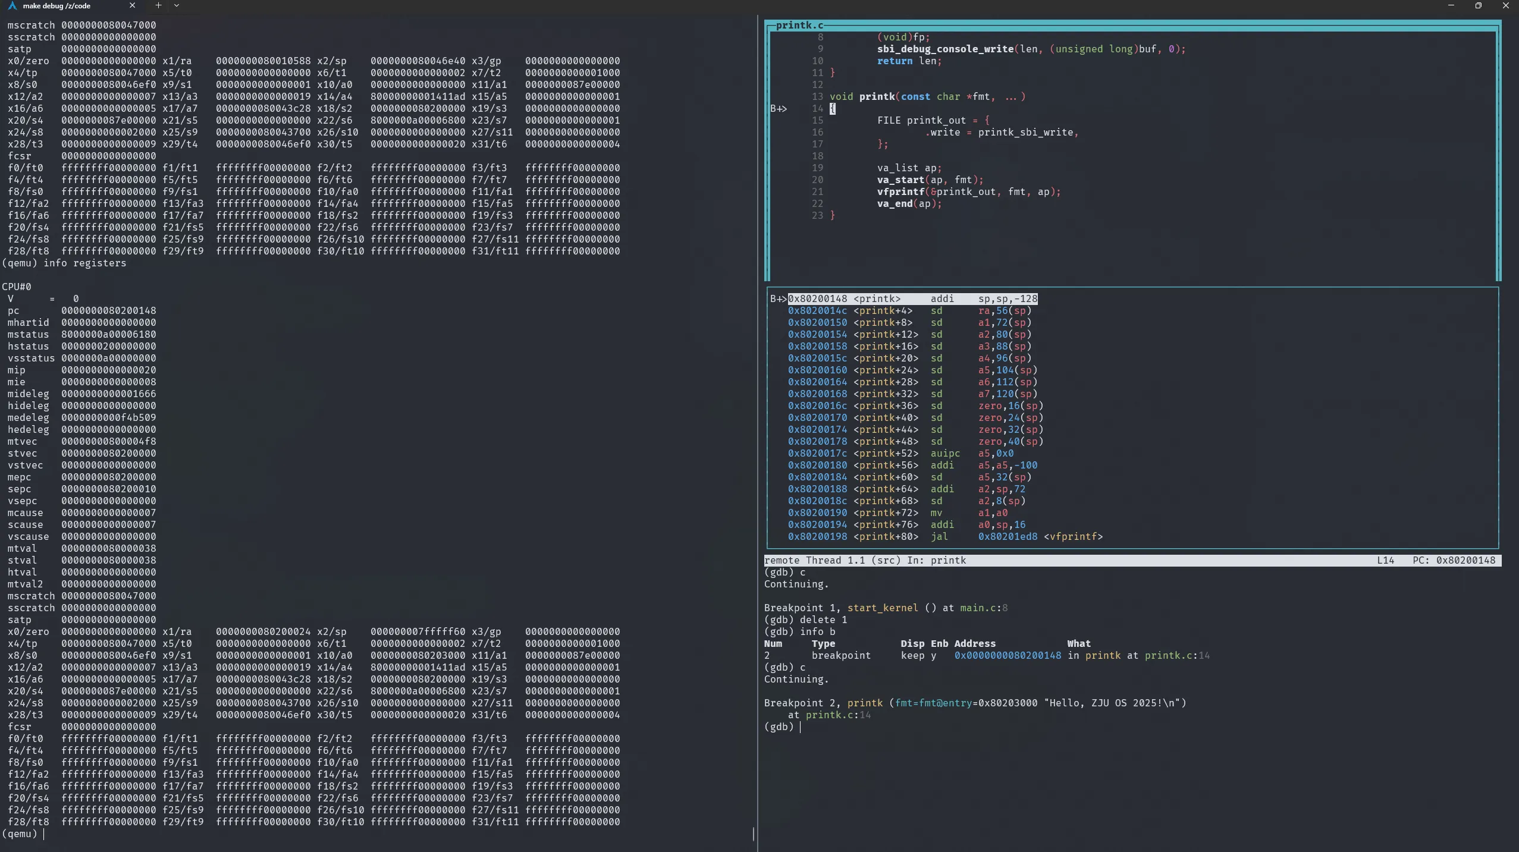Click the Arch Linux tab icon
The image size is (1519, 852).
click(12, 5)
